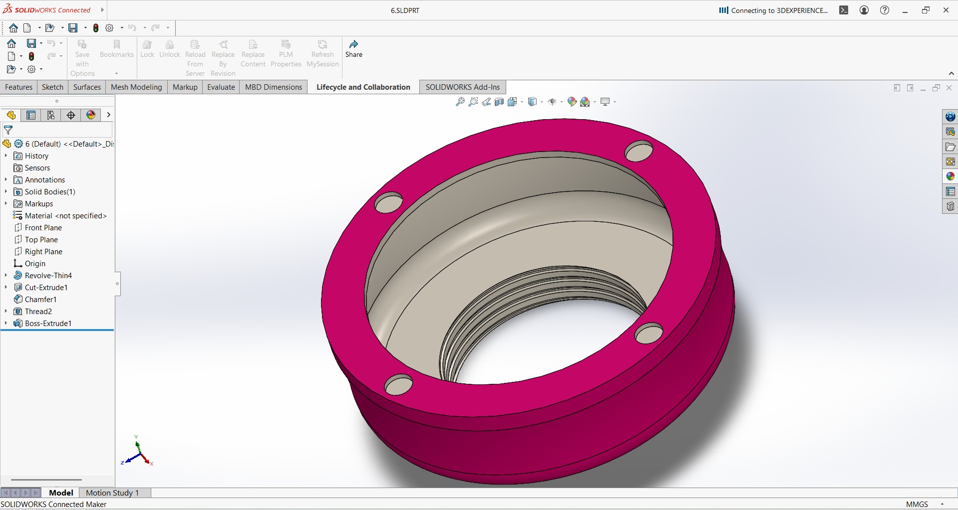Click the feature tree horizontal scrollbar
This screenshot has width=958, height=510.
coord(46,480)
